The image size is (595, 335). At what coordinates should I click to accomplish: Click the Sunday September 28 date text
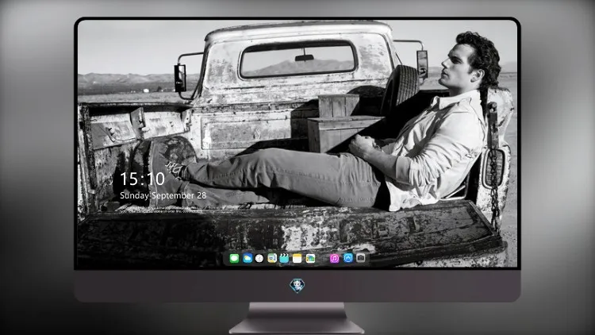(x=163, y=195)
